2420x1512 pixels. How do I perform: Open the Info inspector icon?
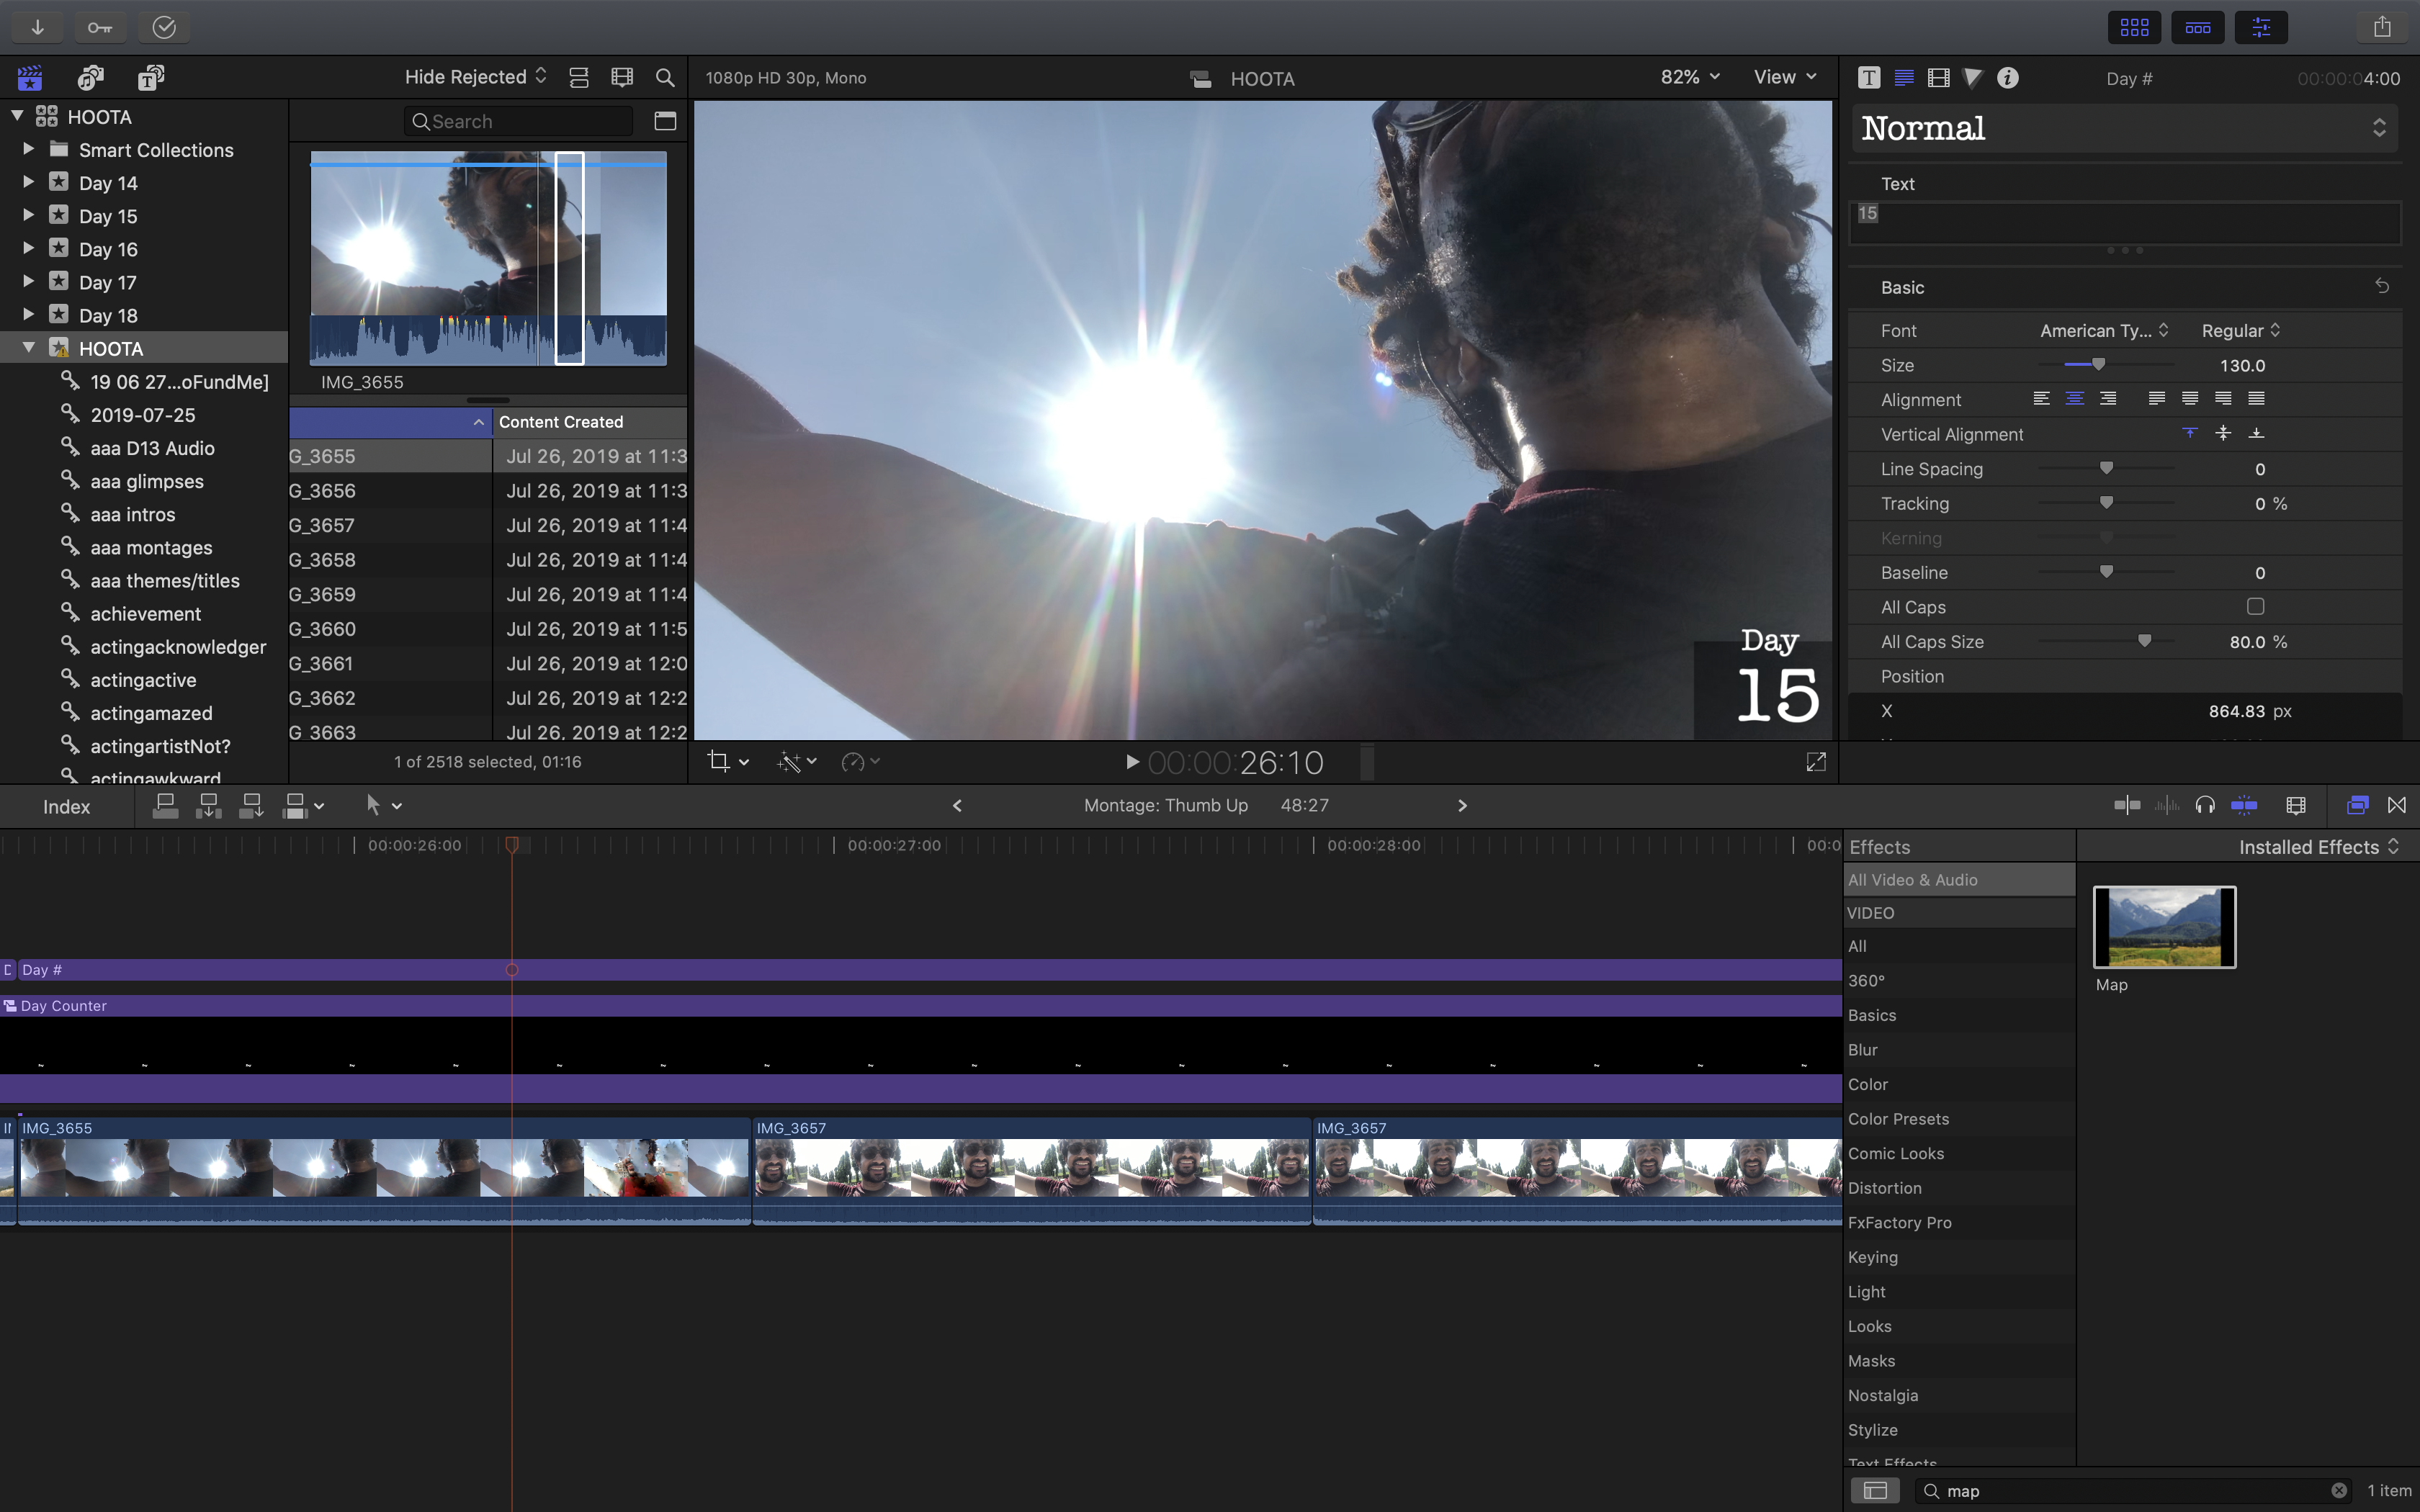(2007, 78)
